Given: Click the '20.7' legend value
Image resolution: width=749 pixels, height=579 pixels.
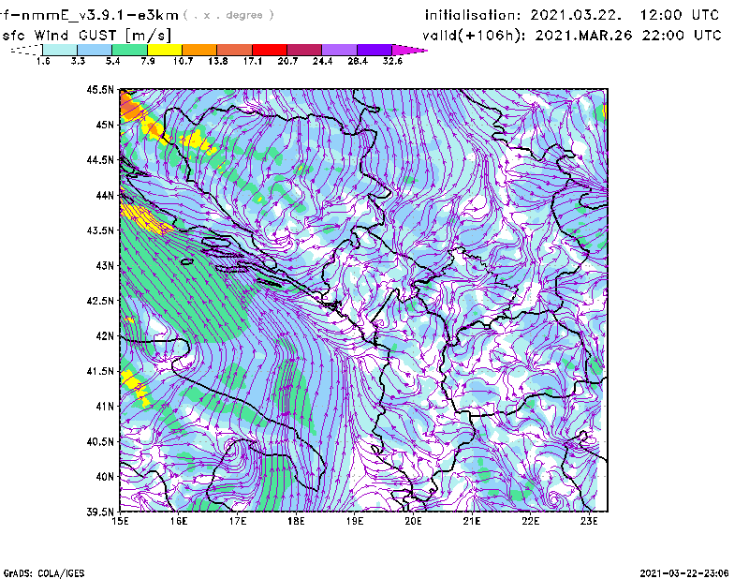Looking at the screenshot, I should point(287,61).
